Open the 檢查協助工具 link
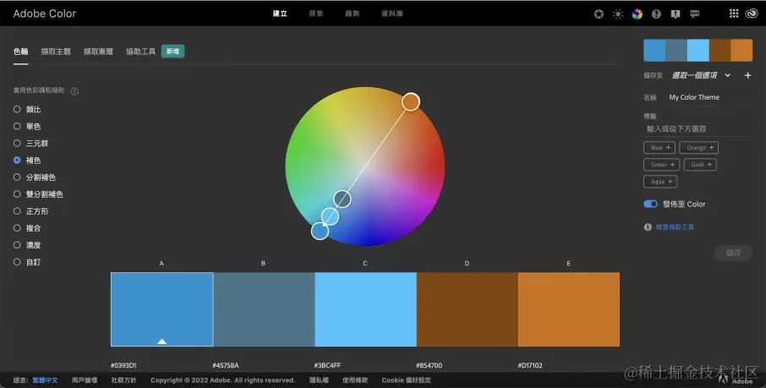 (675, 227)
